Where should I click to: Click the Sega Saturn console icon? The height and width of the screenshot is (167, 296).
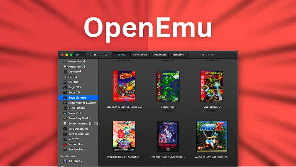65,108
